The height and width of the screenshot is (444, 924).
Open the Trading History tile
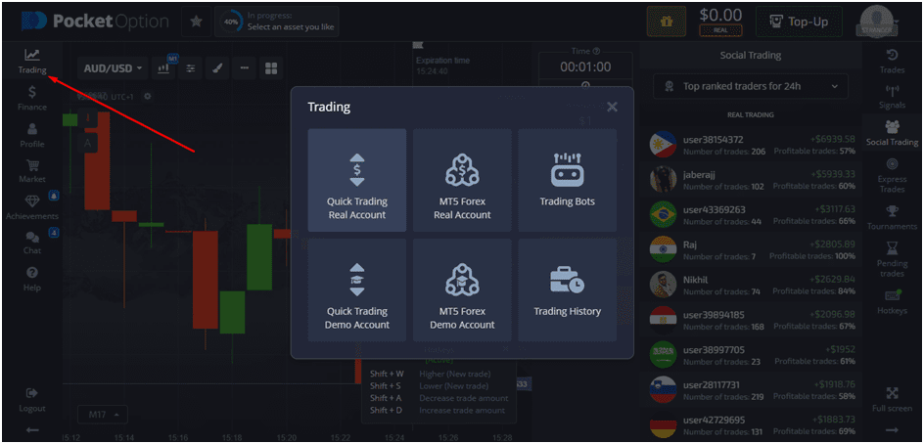(x=567, y=289)
